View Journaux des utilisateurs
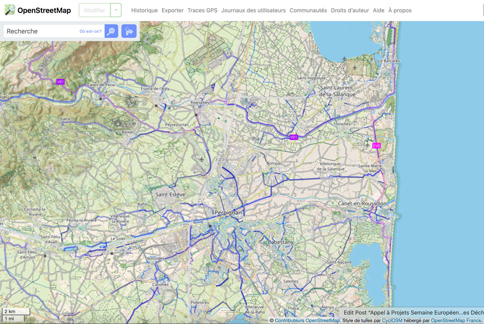Viewport: 484px width, 324px height. tap(254, 10)
